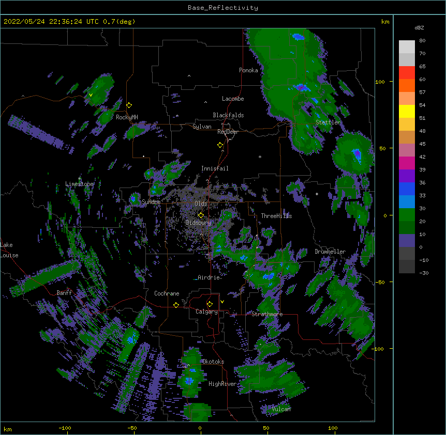Pick the red swatch below 65 dBZ

(x=407, y=72)
